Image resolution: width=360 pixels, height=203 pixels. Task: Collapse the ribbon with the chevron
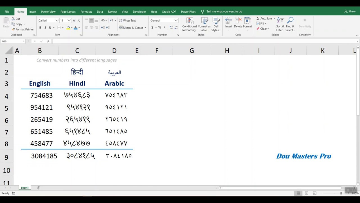(x=357, y=35)
